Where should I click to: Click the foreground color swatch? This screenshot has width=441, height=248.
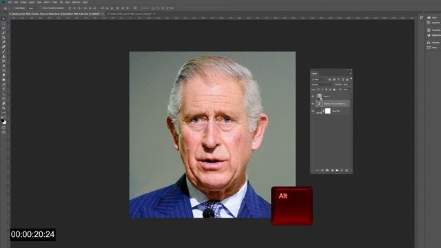(x=3, y=121)
